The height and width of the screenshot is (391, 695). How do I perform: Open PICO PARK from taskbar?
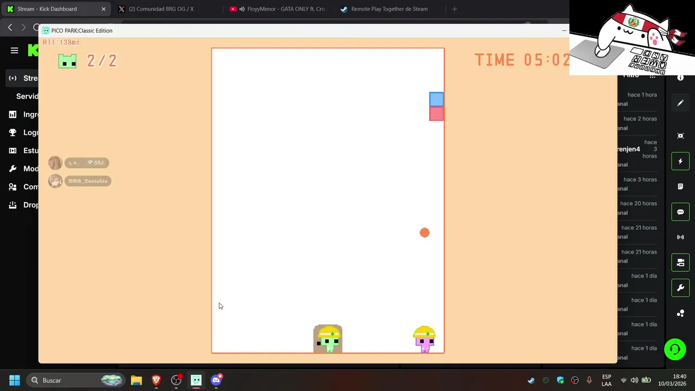pyautogui.click(x=196, y=380)
